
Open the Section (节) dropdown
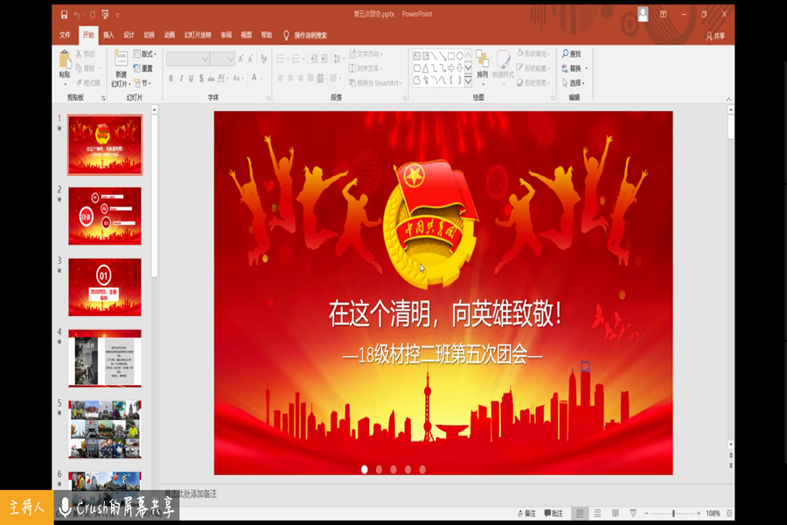tap(143, 83)
